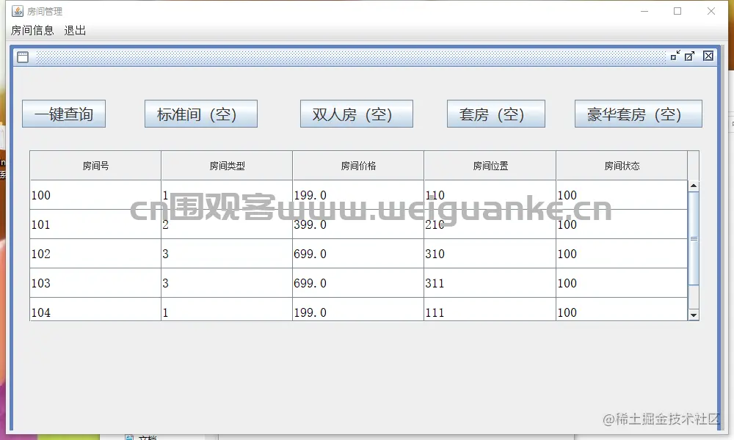Click status cell 100 in row 103
This screenshot has height=440, width=734.
click(x=622, y=283)
